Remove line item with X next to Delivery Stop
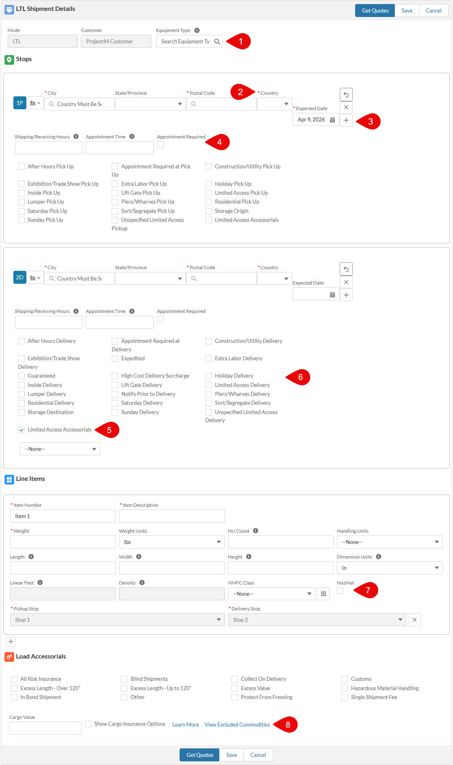This screenshot has width=453, height=765. pyautogui.click(x=415, y=620)
